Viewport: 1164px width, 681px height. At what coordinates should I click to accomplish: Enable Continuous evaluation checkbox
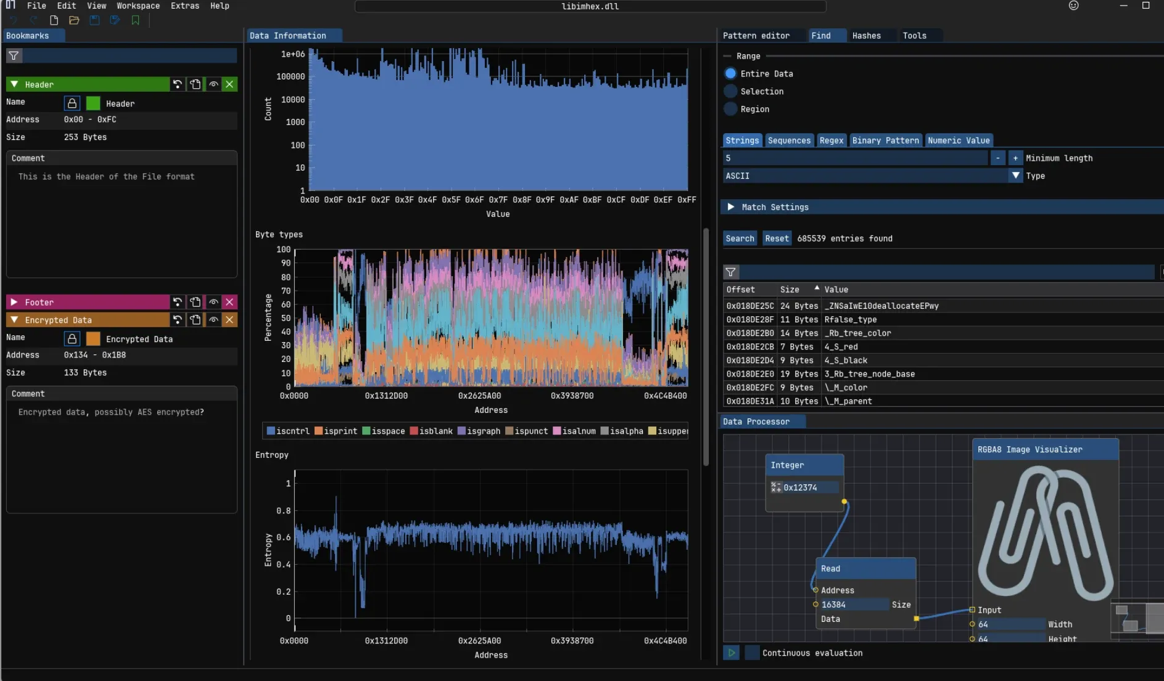(752, 653)
